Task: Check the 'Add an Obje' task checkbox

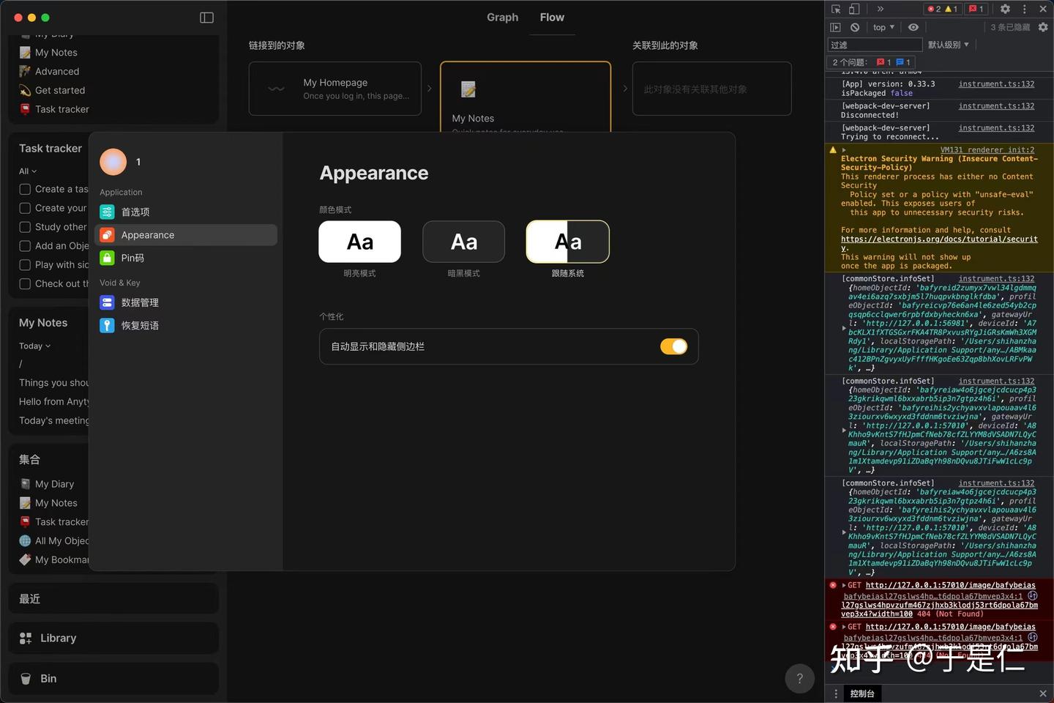Action: [x=25, y=246]
